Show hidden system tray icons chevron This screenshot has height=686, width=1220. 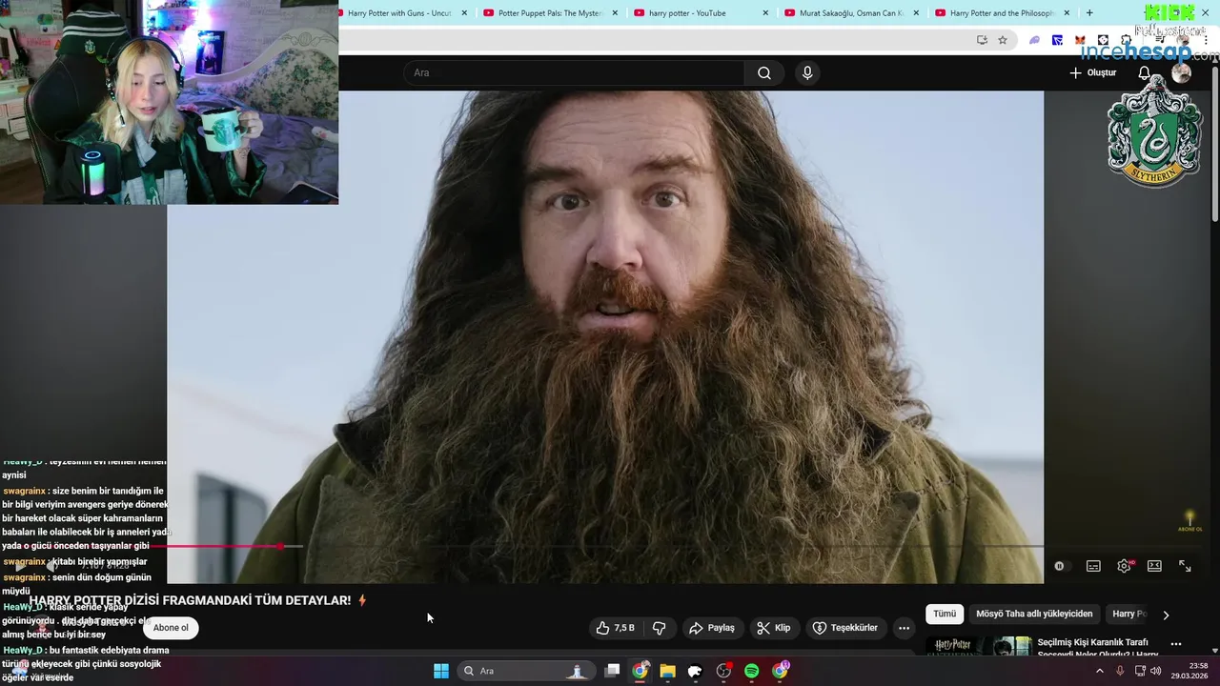click(1100, 671)
